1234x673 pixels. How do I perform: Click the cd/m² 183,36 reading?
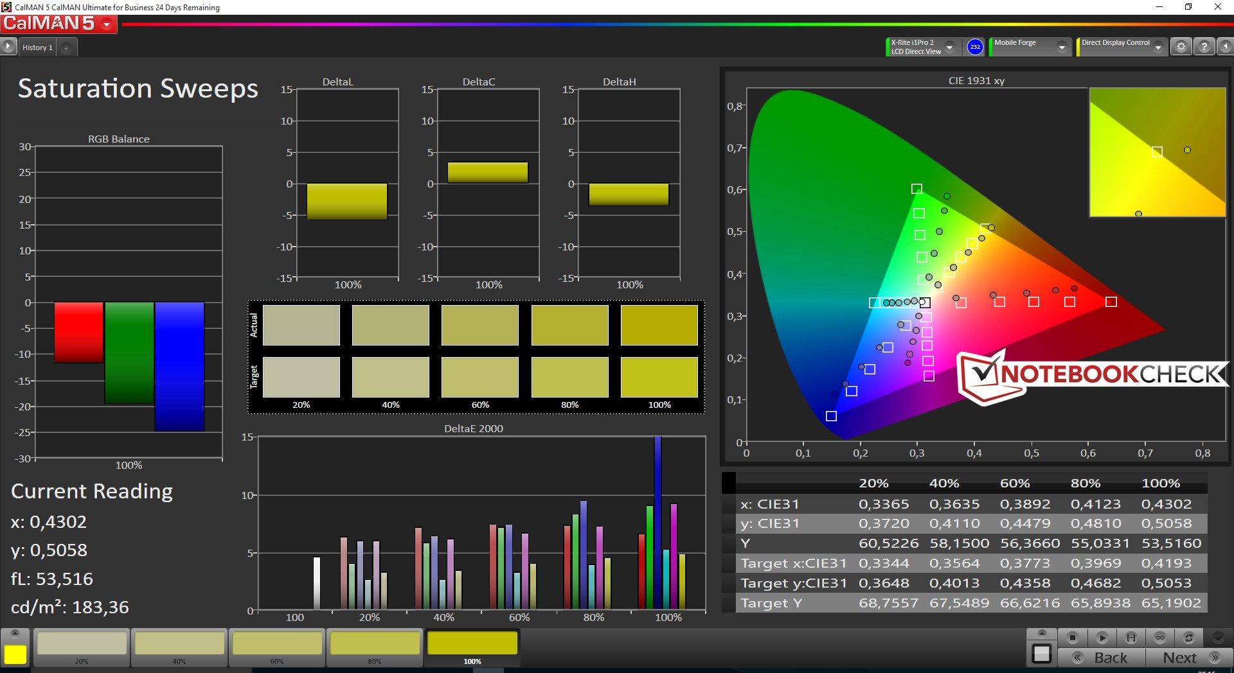coord(70,607)
